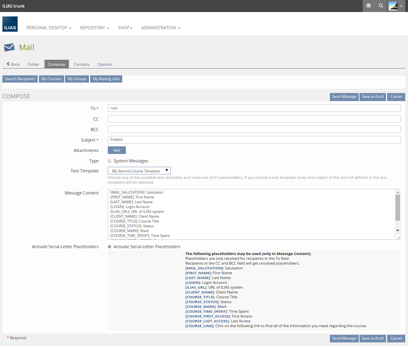Expand the Administration menu

click(160, 28)
